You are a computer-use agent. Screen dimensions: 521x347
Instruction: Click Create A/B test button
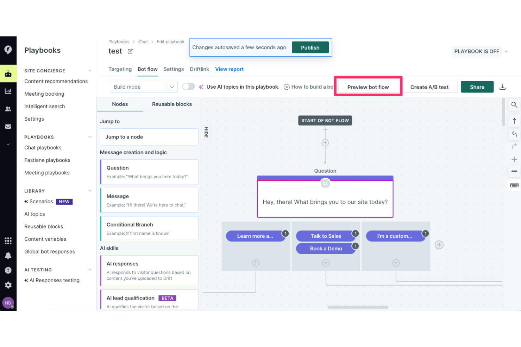429,87
